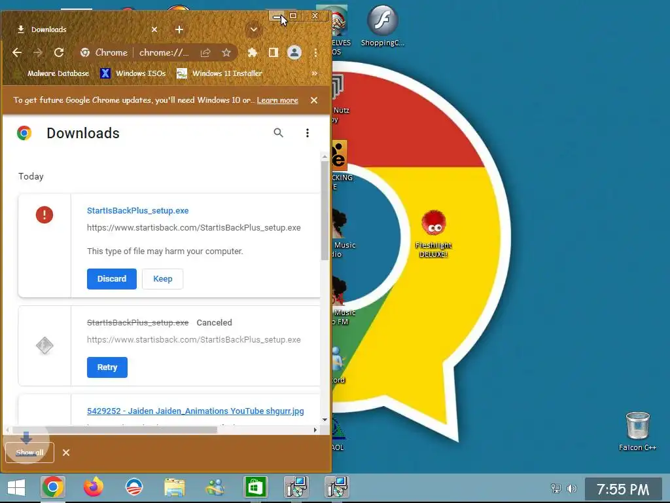
Task: Open Chrome's three-dot menu in toolbar
Action: (x=315, y=52)
